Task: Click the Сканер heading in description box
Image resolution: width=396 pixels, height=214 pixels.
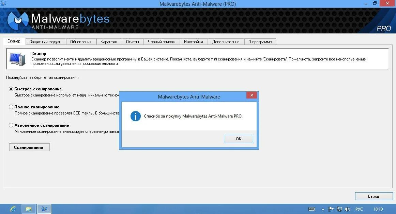Action: point(39,53)
